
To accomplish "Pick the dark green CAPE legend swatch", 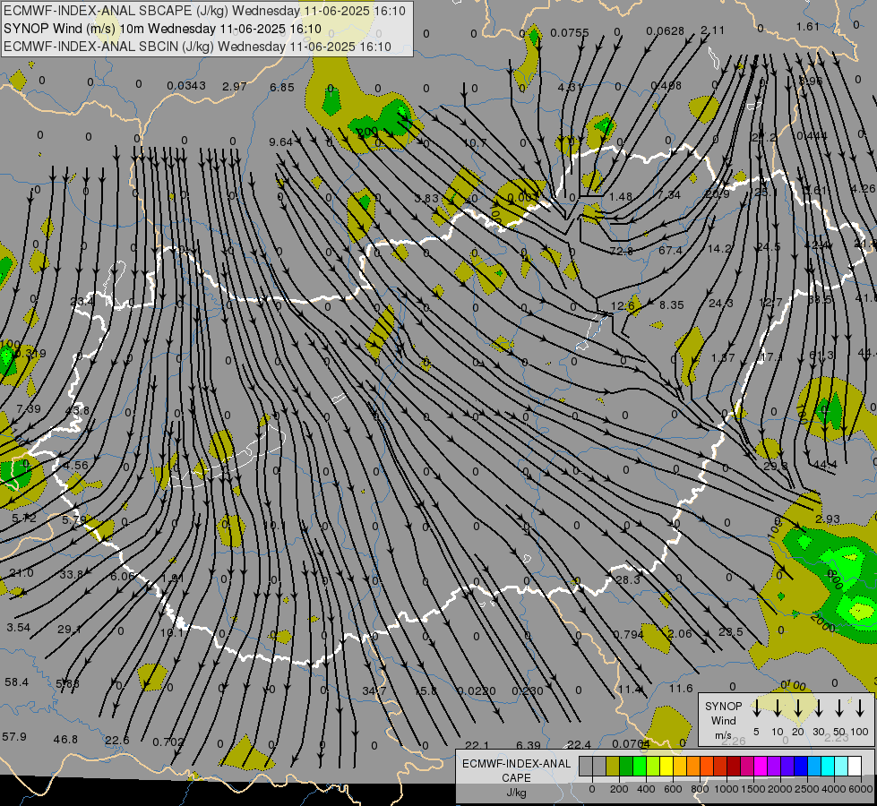I will tap(626, 767).
